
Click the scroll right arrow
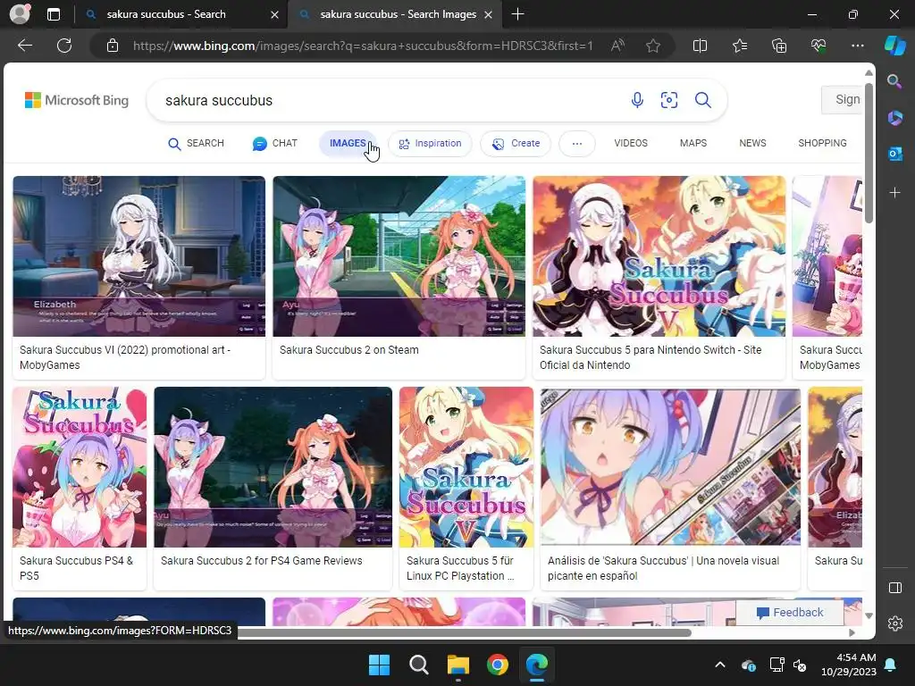click(x=852, y=633)
